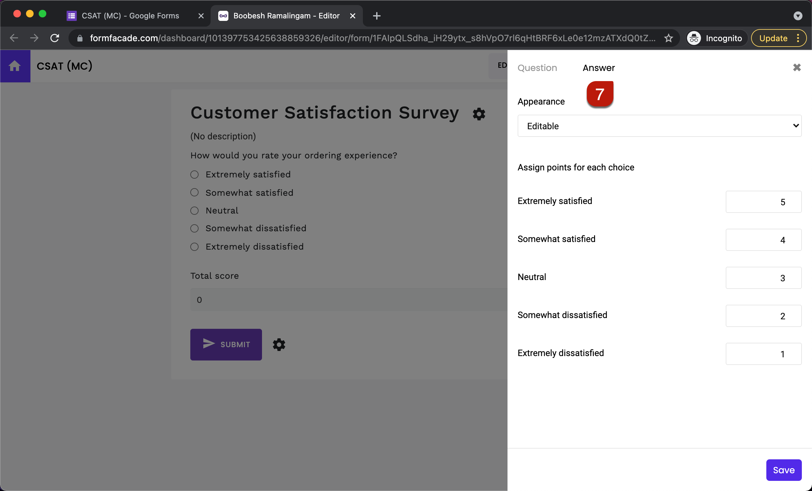Switch to the CSAT (MC) Google Forms tab
Image resolution: width=812 pixels, height=491 pixels.
pyautogui.click(x=130, y=16)
